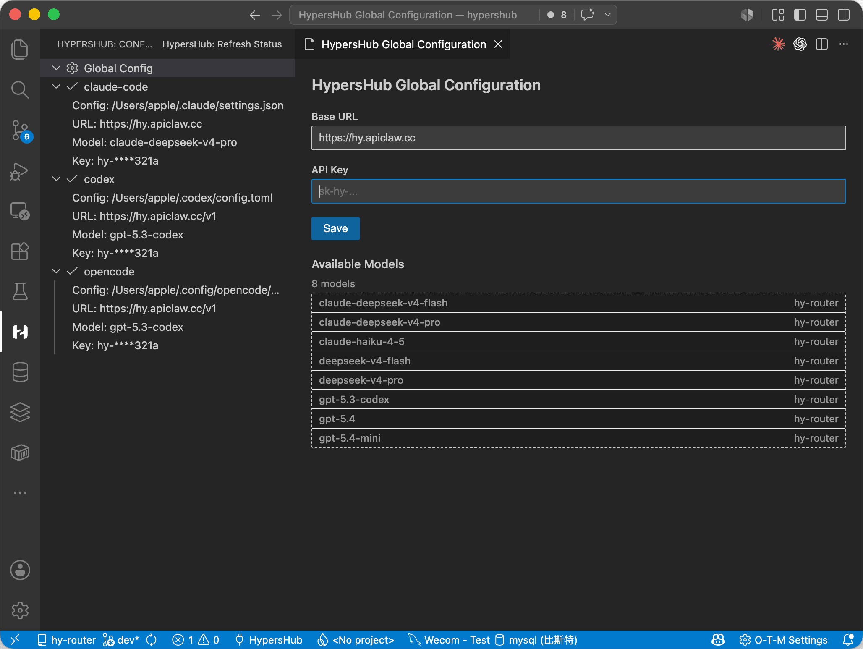This screenshot has height=649, width=863.
Task: Open the Testing flask view
Action: 20,291
